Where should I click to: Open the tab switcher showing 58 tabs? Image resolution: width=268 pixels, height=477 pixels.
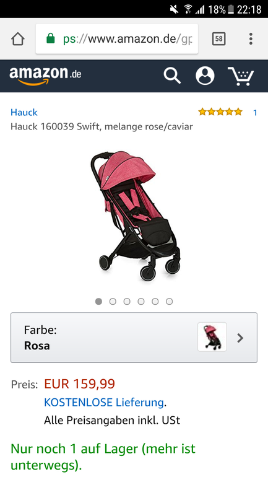pos(218,39)
